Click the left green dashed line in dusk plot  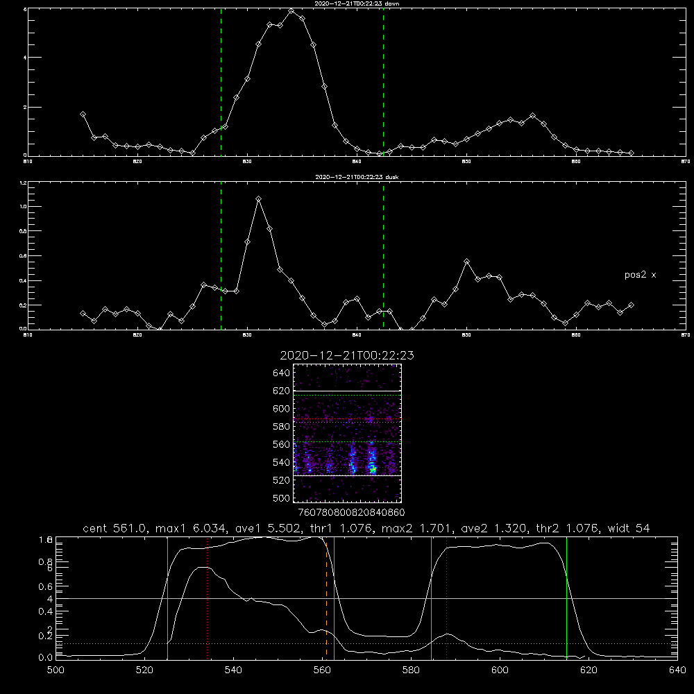(x=221, y=256)
